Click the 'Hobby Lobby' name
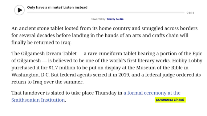This screenshot has height=116, width=207. 187,61
